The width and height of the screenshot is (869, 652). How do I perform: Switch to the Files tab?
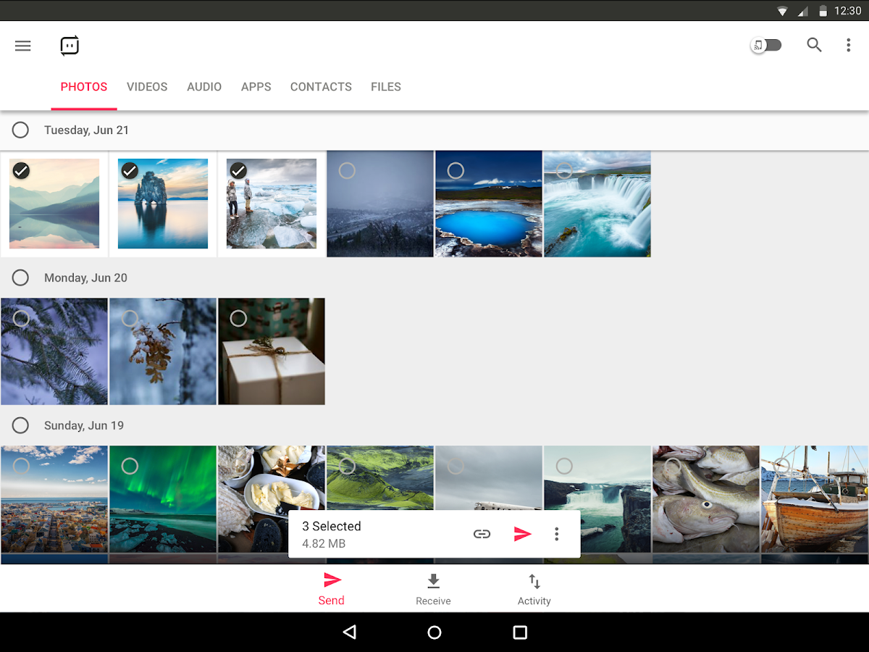(x=386, y=87)
